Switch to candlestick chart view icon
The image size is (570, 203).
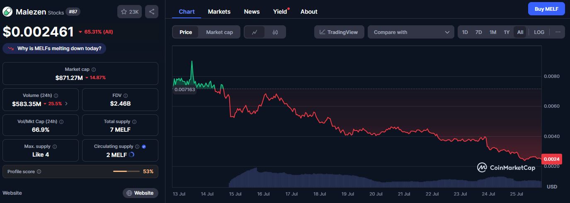(275, 32)
